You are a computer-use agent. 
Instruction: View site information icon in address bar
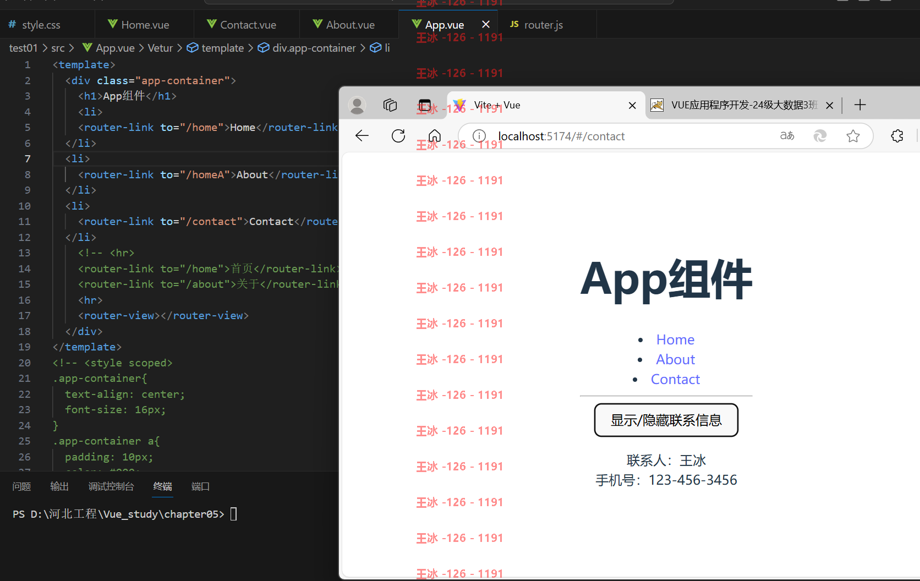[479, 136]
